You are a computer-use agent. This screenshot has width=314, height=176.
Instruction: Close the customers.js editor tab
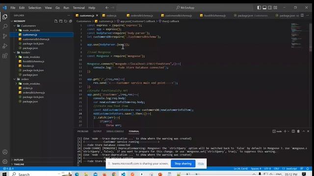point(97,15)
